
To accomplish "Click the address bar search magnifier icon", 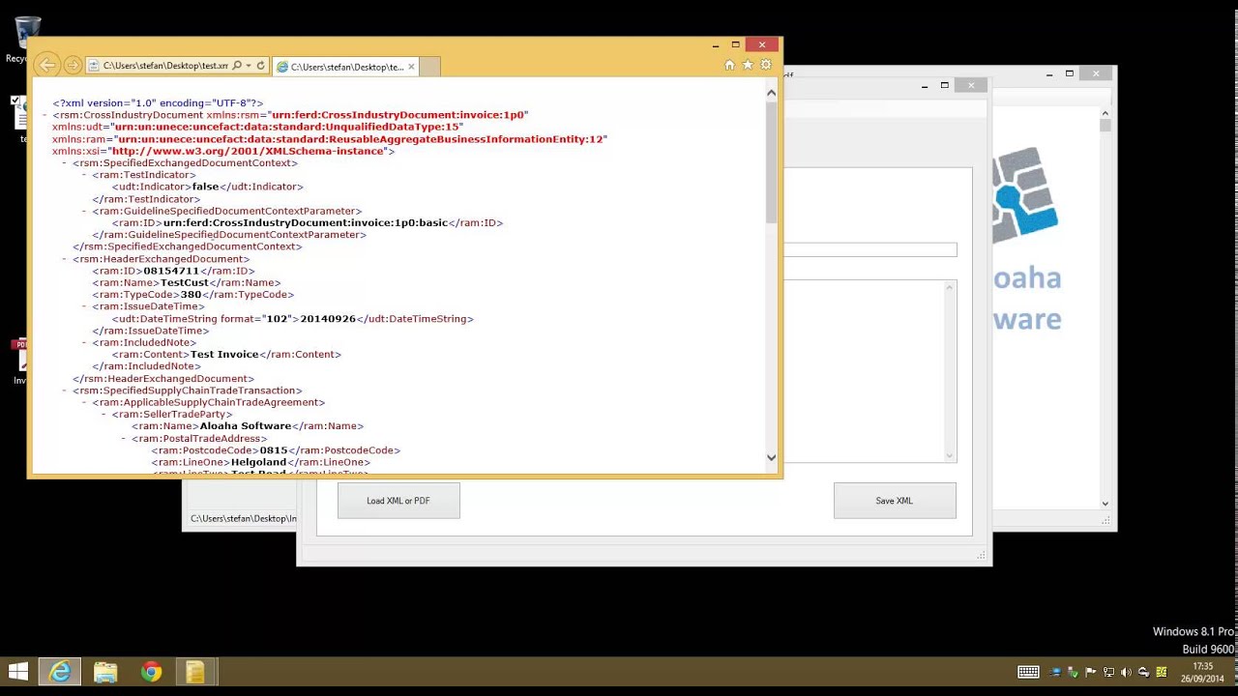I will click(x=237, y=66).
